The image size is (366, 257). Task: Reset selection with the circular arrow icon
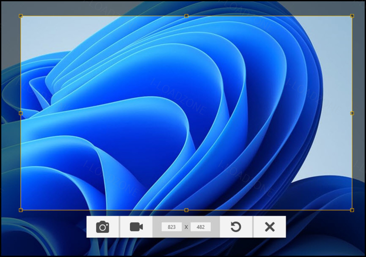click(236, 227)
